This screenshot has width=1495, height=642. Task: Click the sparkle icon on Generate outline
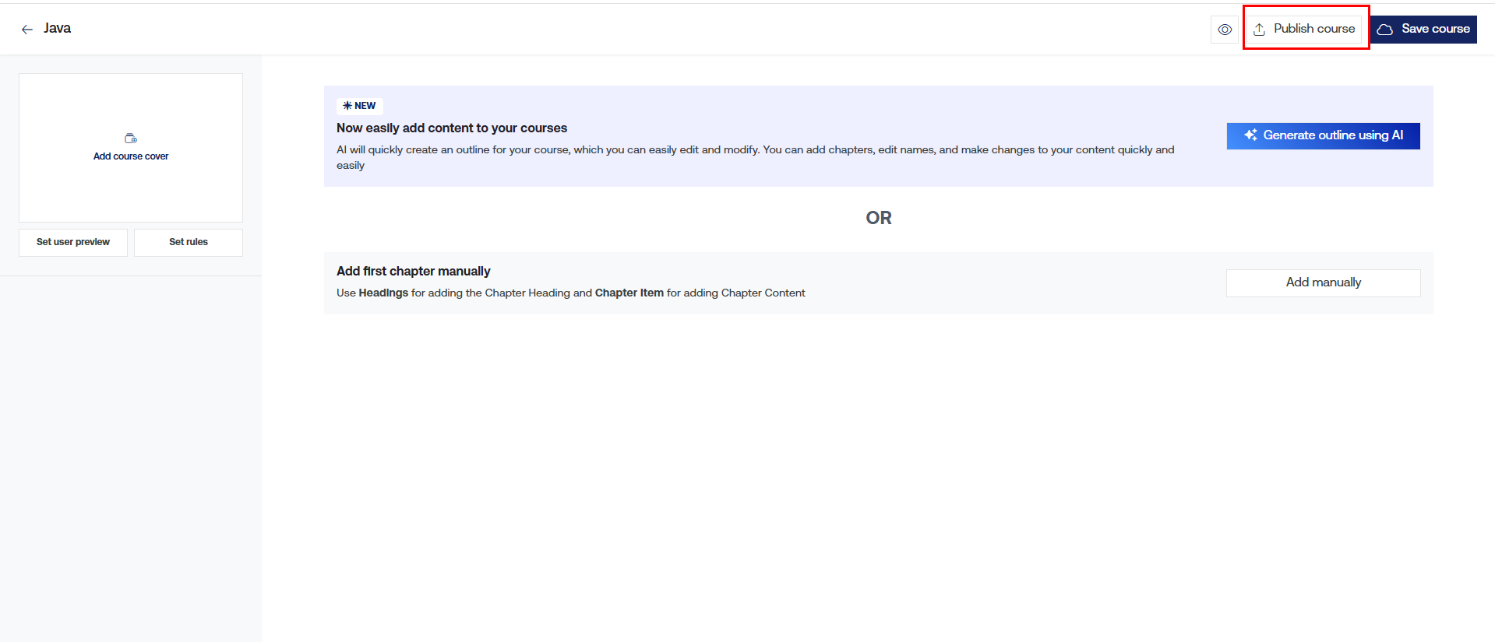point(1250,135)
